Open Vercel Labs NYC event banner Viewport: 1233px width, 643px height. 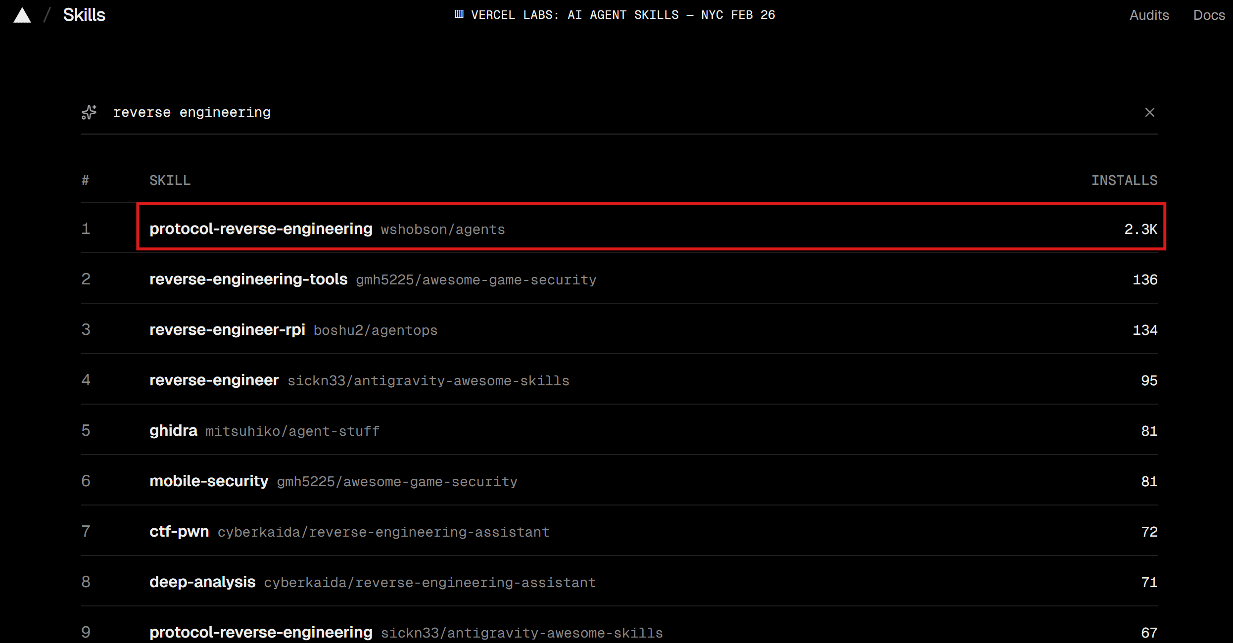[x=622, y=15]
